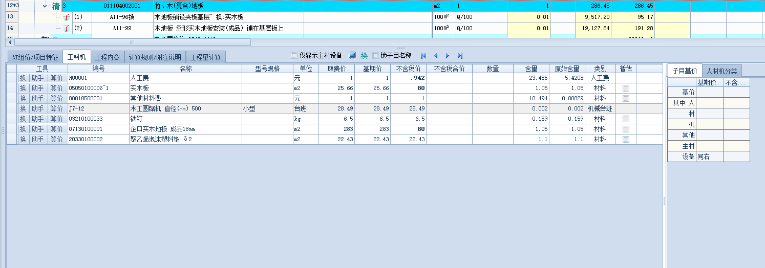Click the 含量 column header
The image size is (765, 268).
coord(531,69)
